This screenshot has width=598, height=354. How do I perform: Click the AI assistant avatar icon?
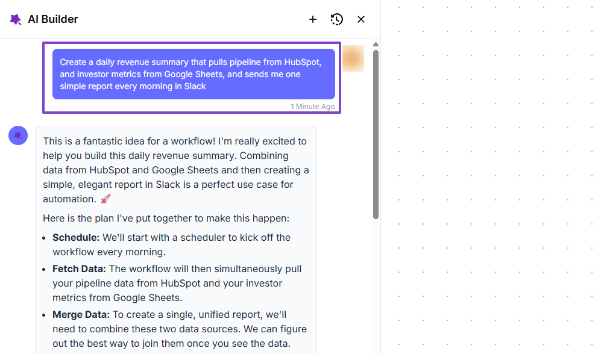(x=18, y=135)
